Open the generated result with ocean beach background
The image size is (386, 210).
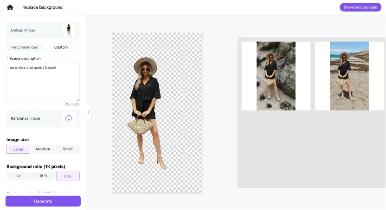pos(349,76)
